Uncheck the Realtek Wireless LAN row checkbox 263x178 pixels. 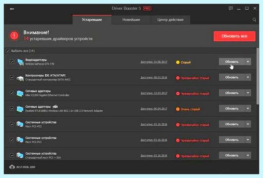coord(12,109)
